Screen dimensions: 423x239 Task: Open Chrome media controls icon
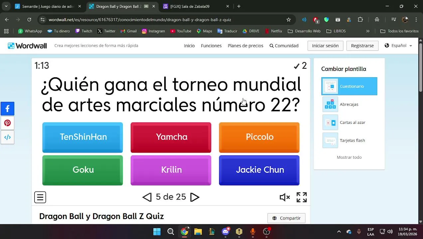(x=394, y=20)
